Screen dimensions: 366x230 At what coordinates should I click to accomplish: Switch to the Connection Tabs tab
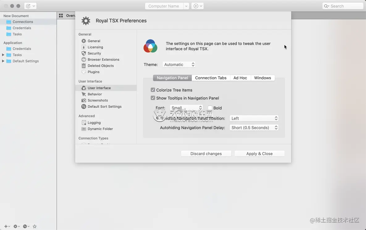[211, 78]
